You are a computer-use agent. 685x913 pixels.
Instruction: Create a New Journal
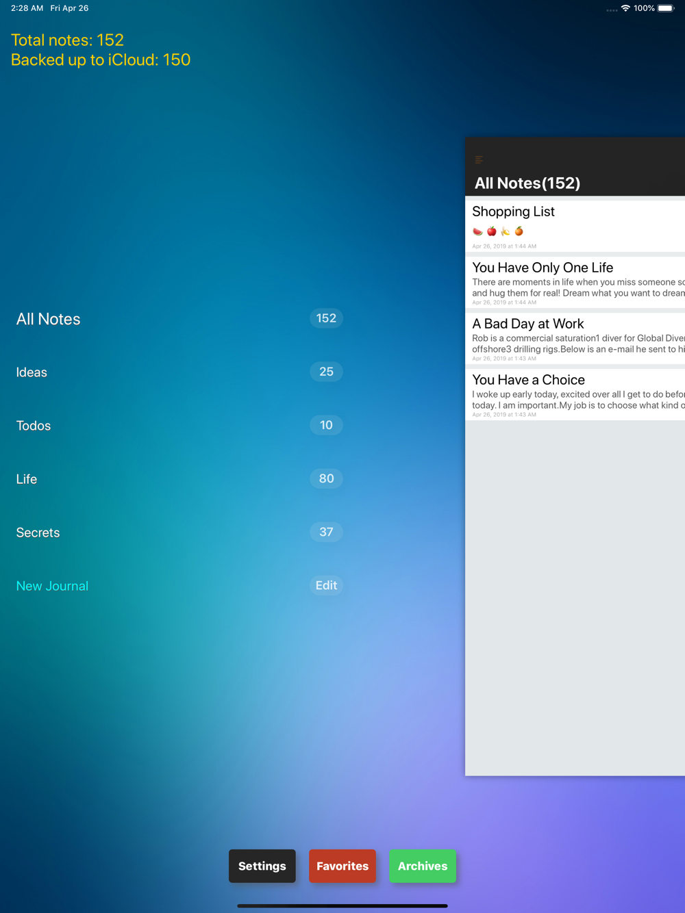[x=52, y=586]
